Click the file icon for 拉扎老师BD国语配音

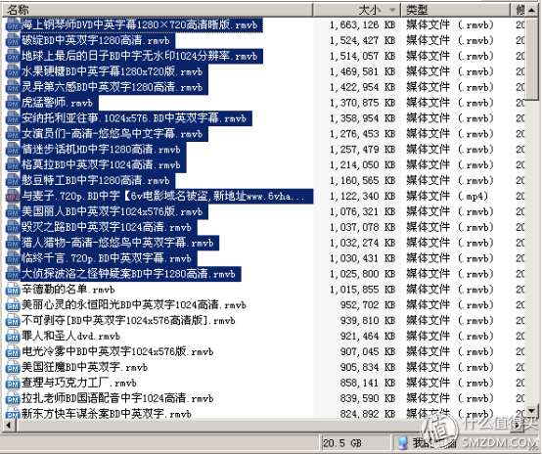pos(13,398)
